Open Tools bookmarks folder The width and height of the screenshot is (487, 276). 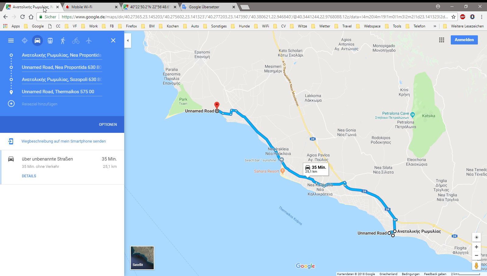(x=393, y=26)
